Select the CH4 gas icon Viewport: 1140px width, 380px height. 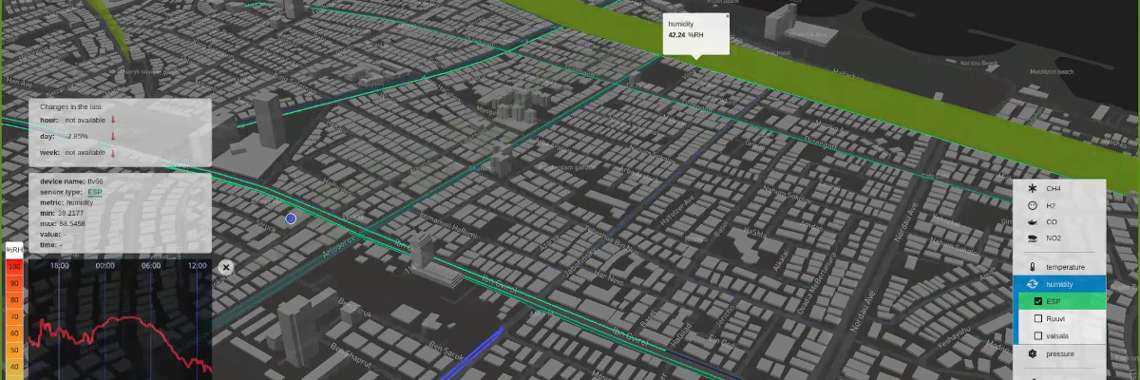(x=1032, y=189)
